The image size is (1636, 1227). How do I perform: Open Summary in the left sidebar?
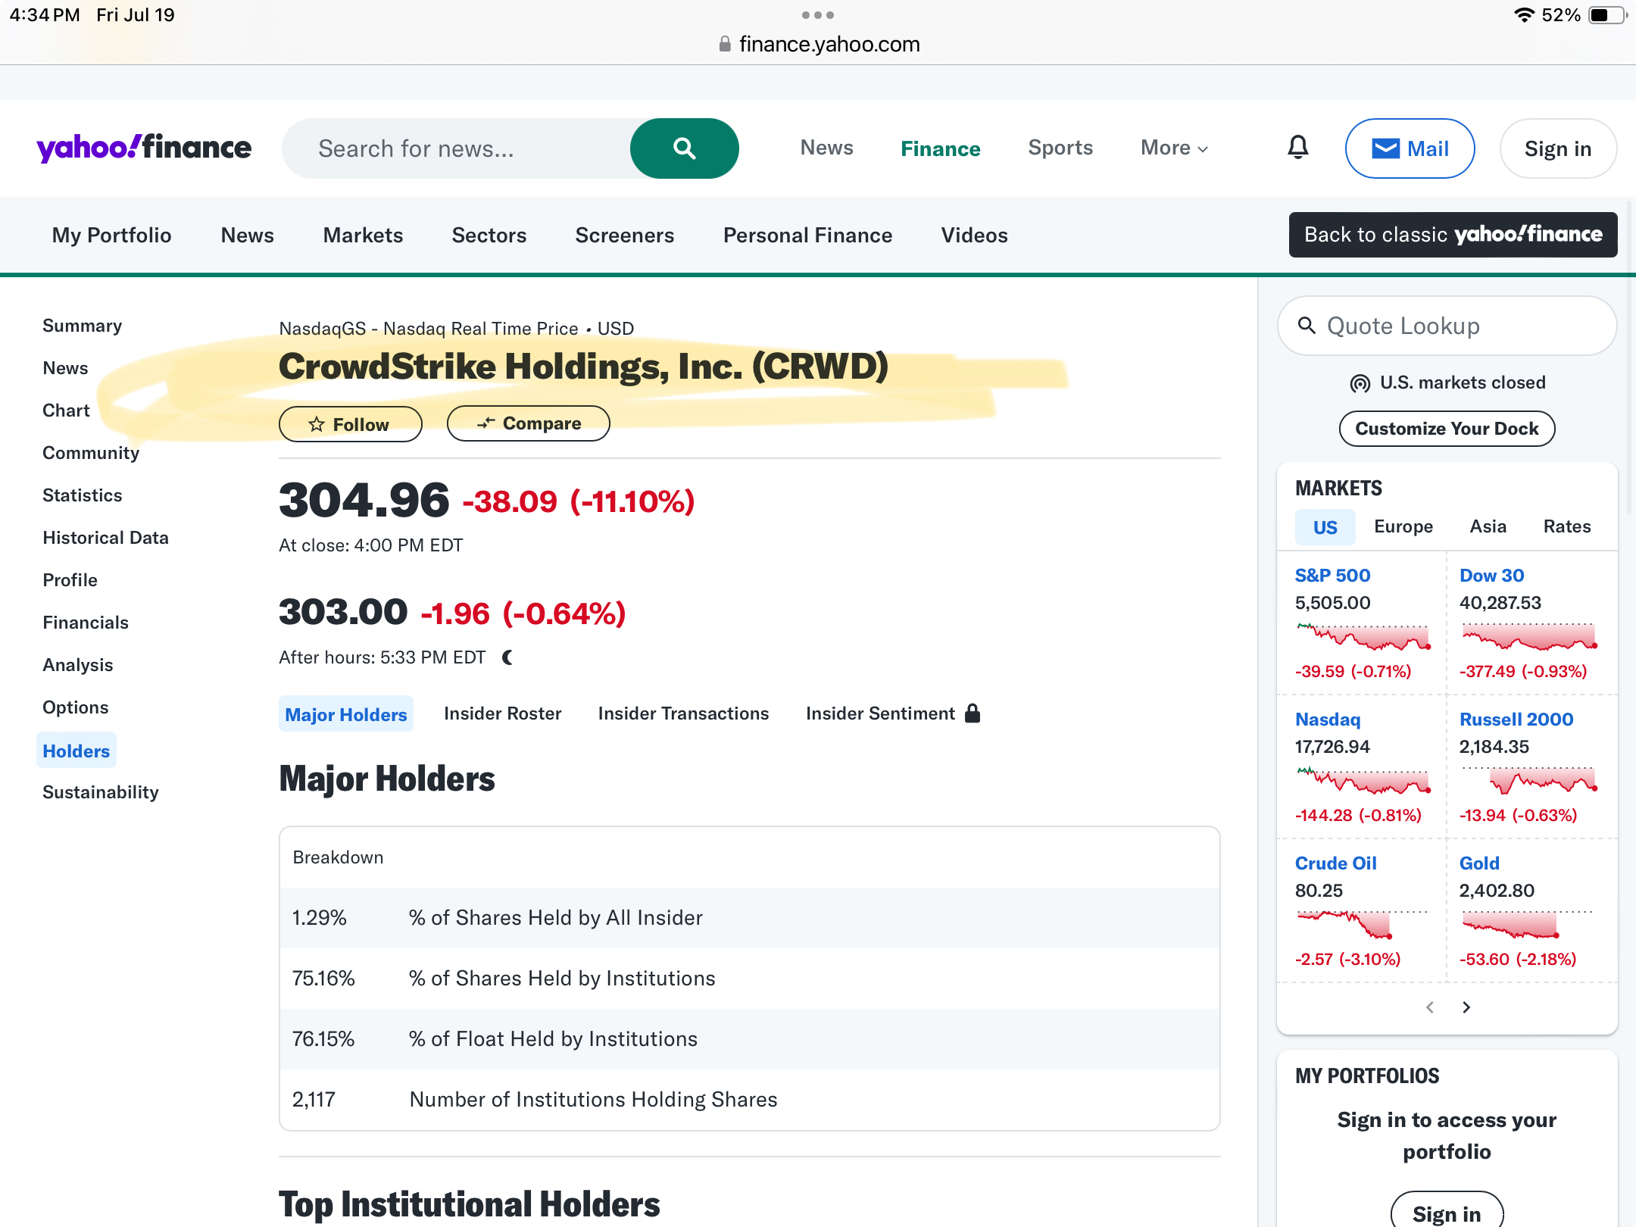(x=82, y=326)
